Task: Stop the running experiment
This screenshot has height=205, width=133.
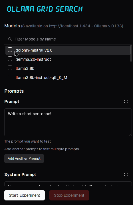Action: [x=69, y=195]
